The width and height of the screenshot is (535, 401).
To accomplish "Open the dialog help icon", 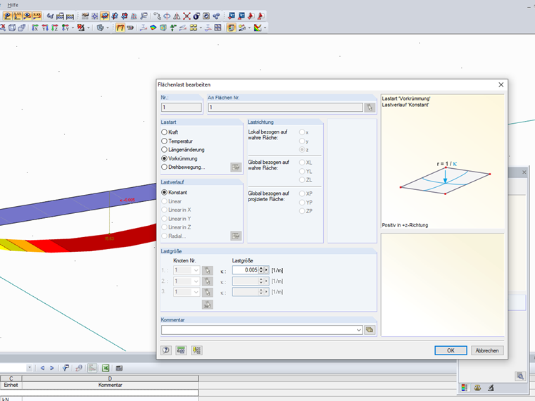I will point(166,350).
